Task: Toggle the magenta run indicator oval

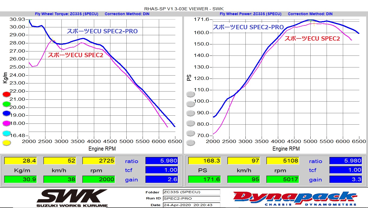Action: click(x=6, y=123)
